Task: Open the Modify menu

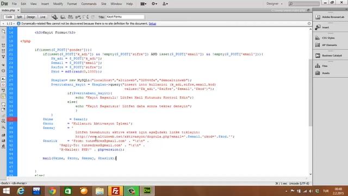Action: [x=58, y=4]
